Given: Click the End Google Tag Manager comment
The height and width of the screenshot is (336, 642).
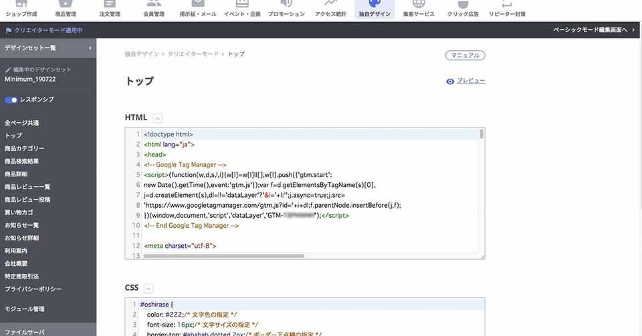Looking at the screenshot, I should (x=191, y=225).
